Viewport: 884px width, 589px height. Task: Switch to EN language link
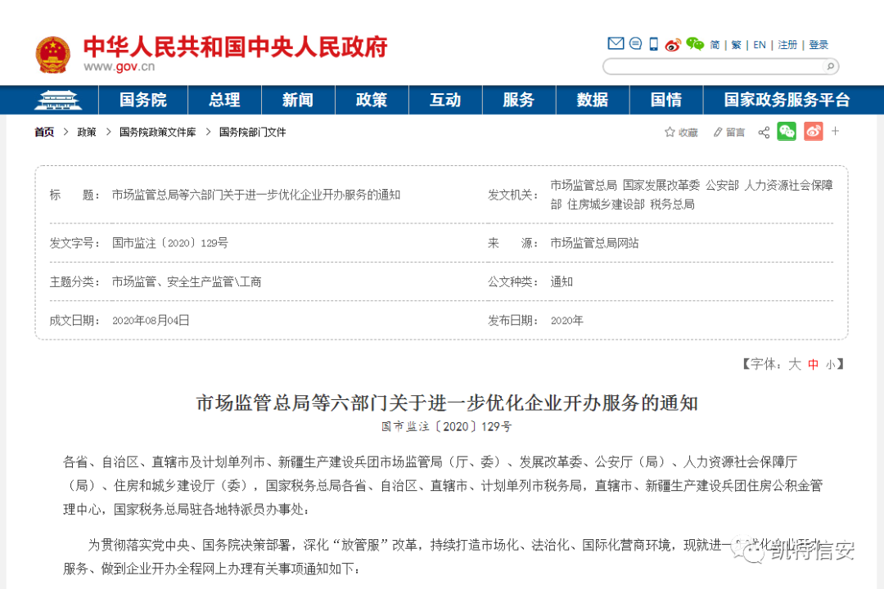tap(760, 44)
